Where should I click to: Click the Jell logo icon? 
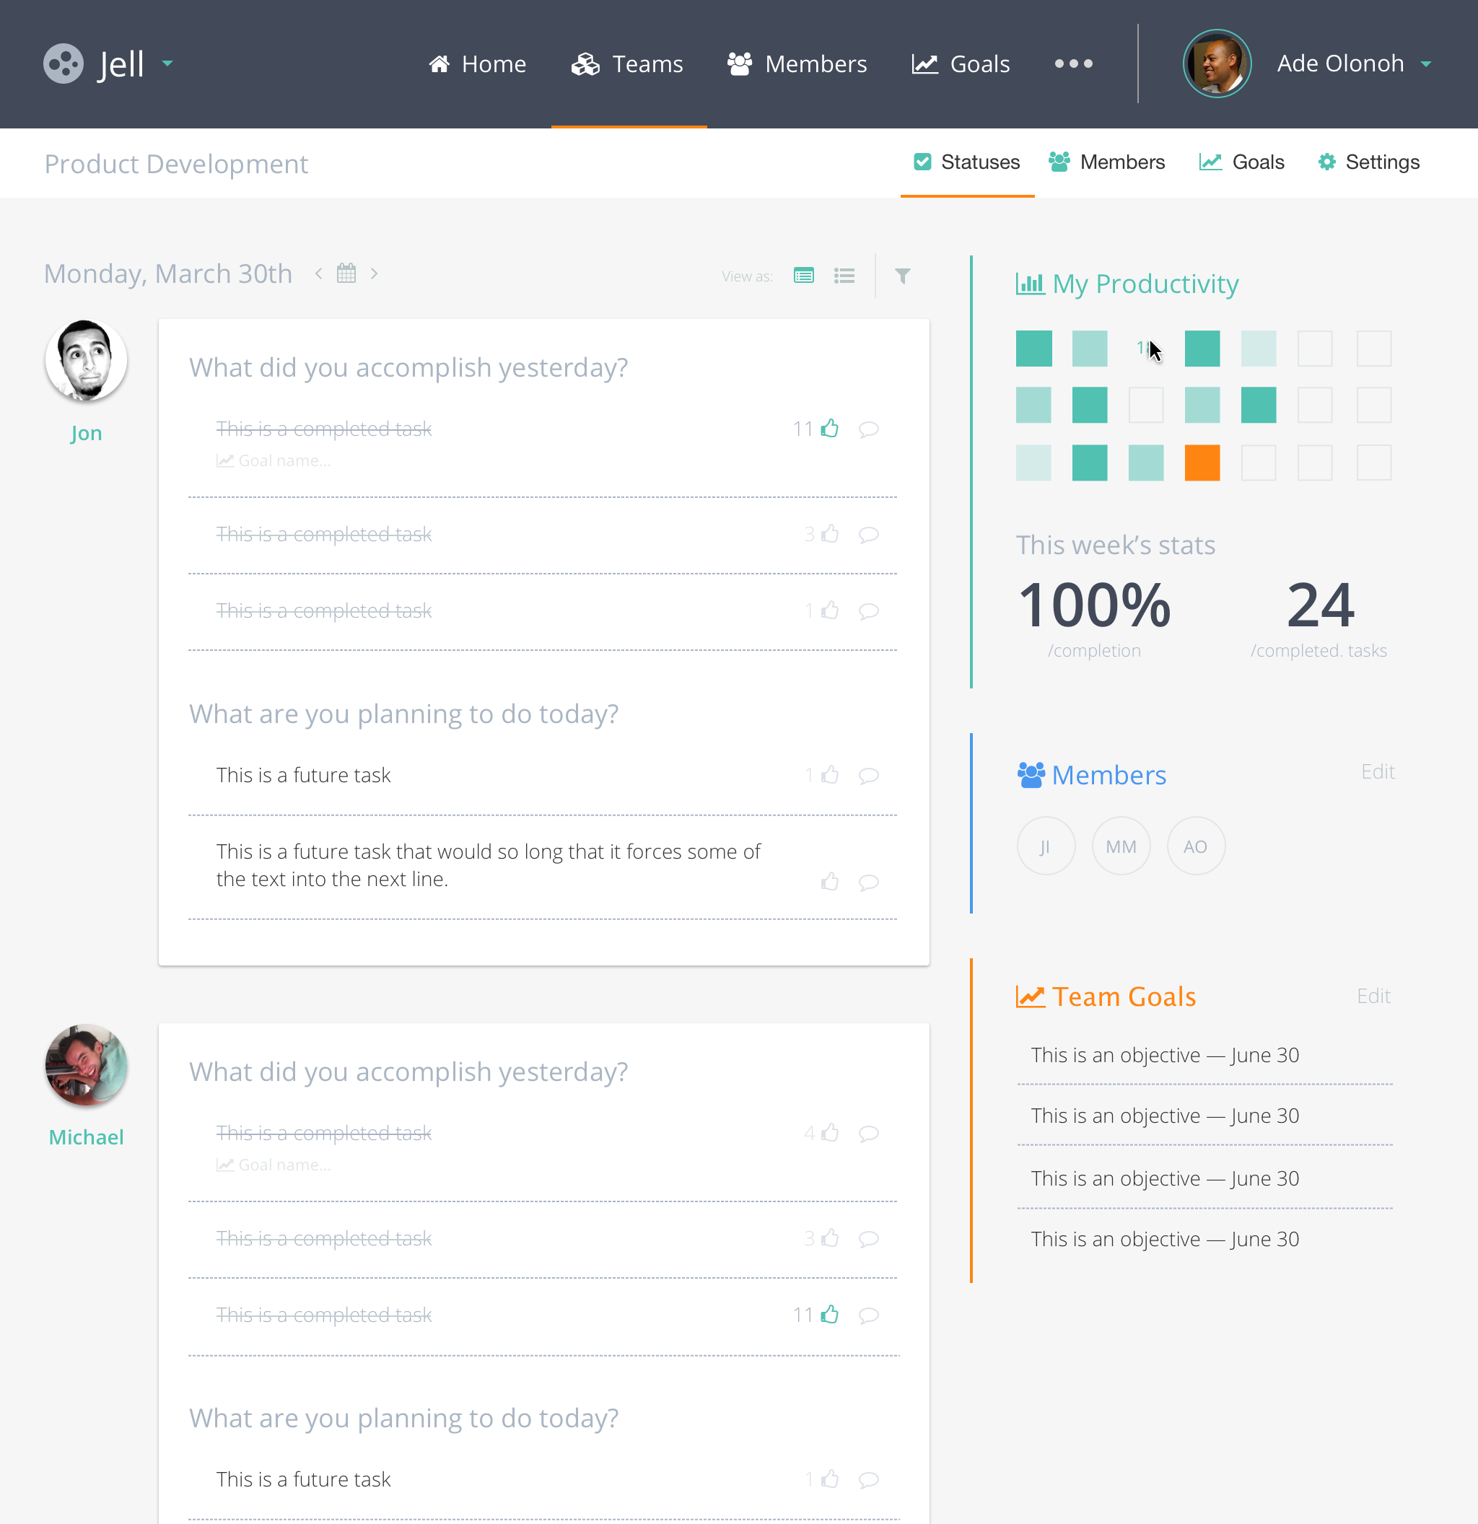coord(63,63)
